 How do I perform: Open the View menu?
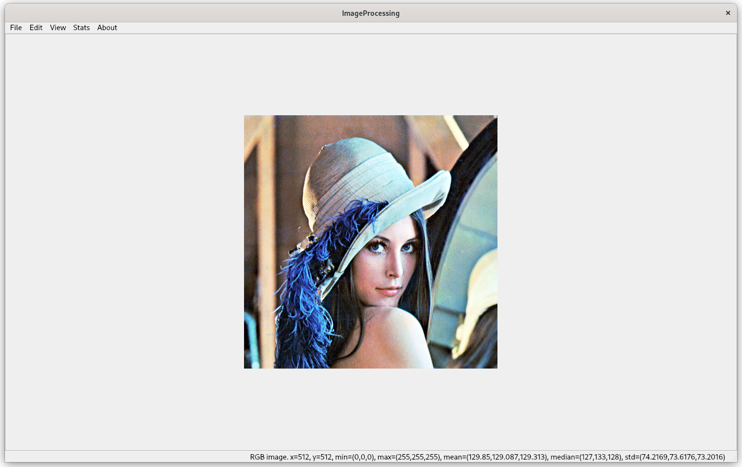(x=58, y=28)
